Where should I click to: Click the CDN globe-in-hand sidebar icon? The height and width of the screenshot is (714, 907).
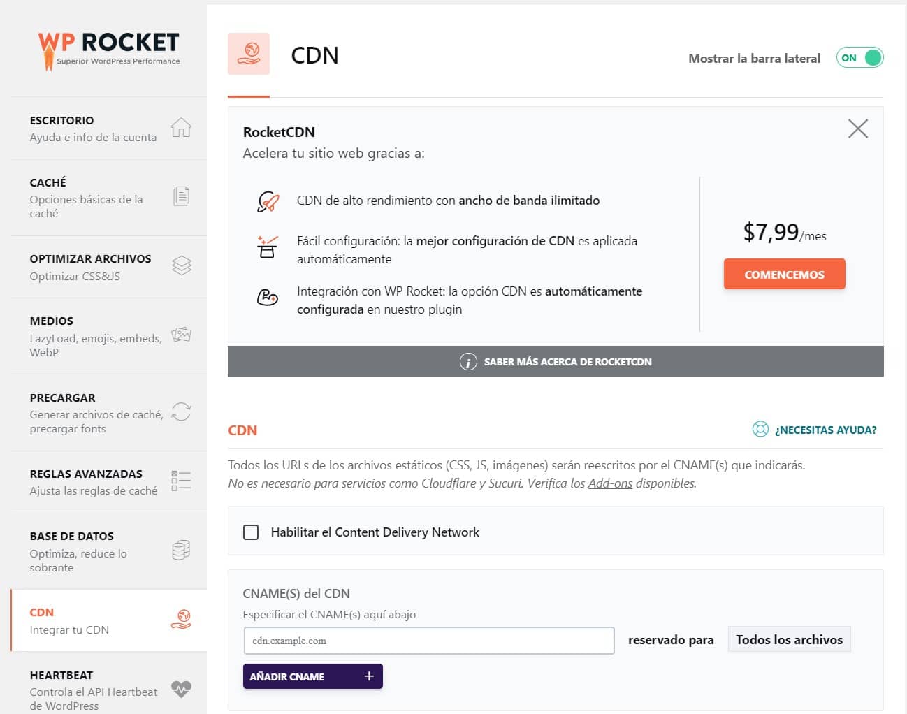pyautogui.click(x=181, y=619)
